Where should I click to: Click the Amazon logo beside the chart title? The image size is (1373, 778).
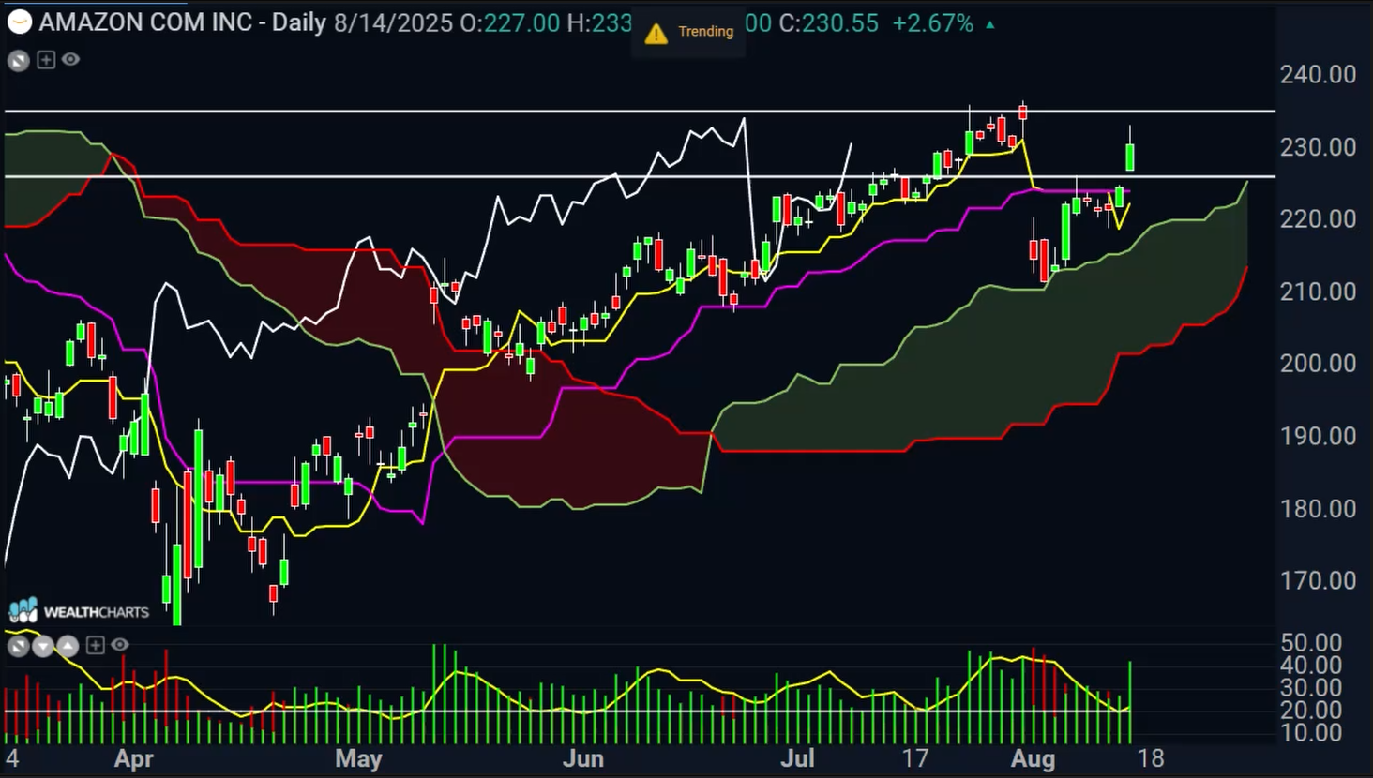(19, 22)
